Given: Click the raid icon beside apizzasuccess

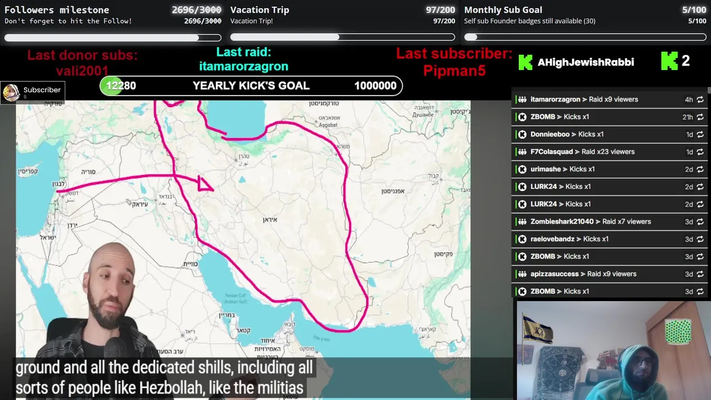Looking at the screenshot, I should pos(522,274).
